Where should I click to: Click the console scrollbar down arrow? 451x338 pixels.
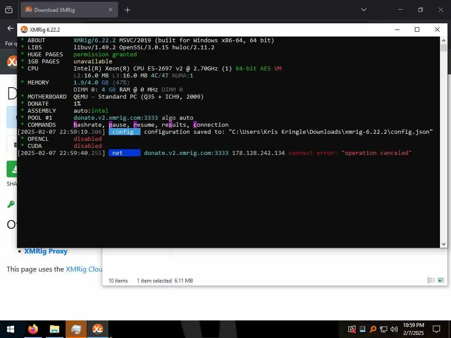pyautogui.click(x=444, y=244)
